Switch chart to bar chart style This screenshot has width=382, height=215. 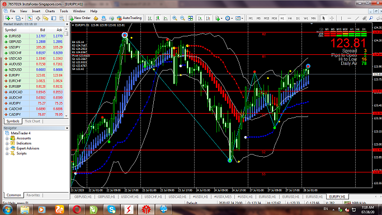tap(150, 18)
